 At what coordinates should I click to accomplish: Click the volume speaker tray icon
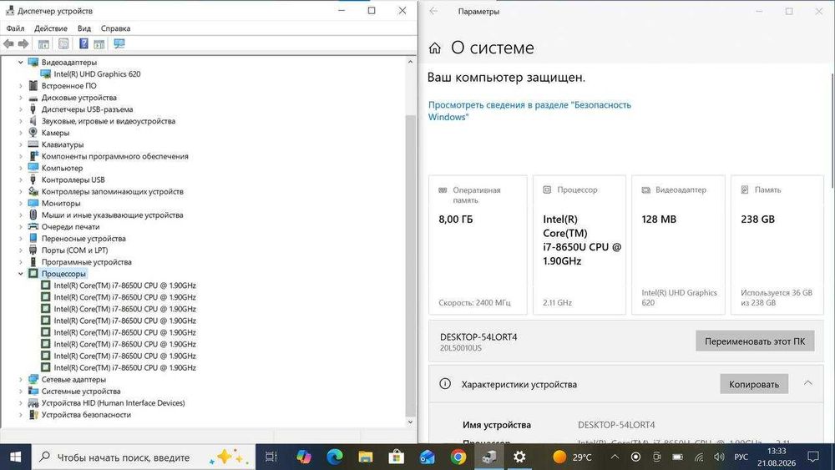coord(719,457)
